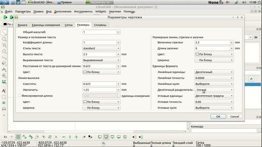This screenshot has width=262, height=147.
Task: Click Lock relative zero position icon
Action: point(90,137)
